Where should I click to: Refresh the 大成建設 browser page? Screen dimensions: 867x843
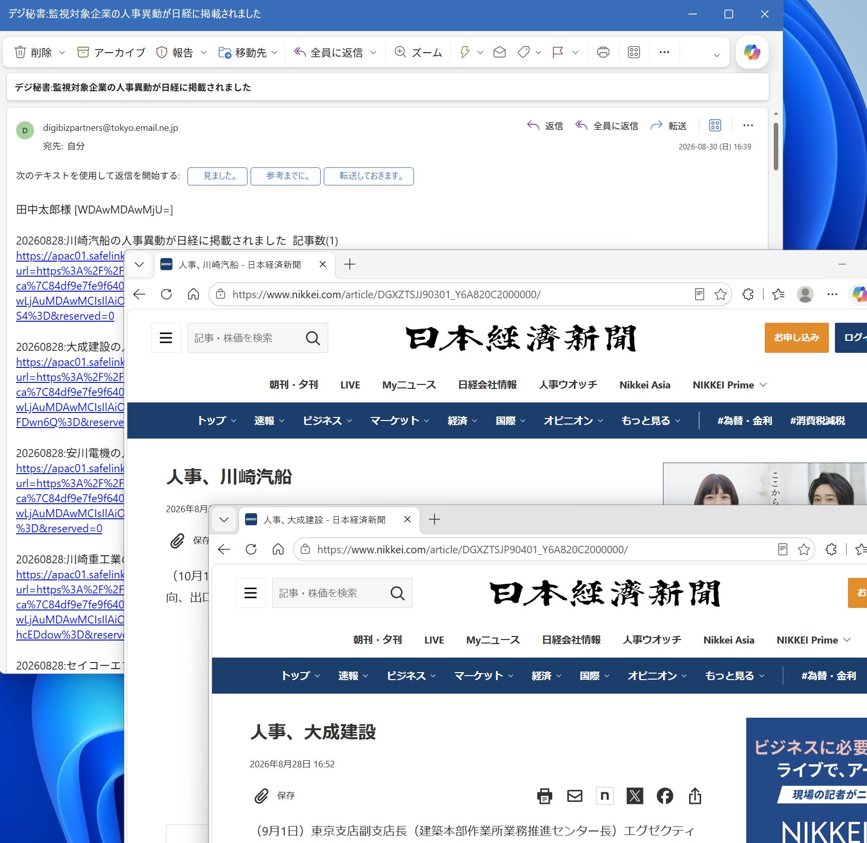coord(251,549)
